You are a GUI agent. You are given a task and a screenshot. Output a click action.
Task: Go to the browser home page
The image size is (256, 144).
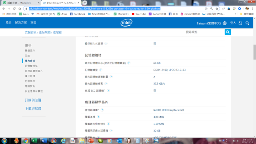[x=20, y=9]
